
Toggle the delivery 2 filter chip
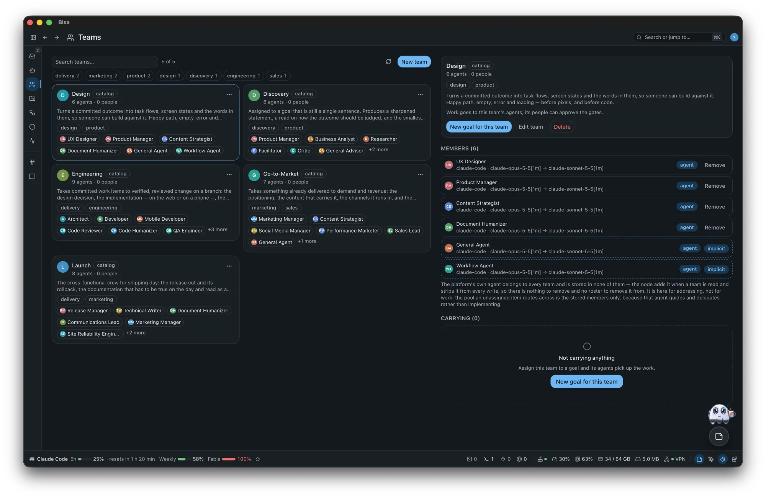pyautogui.click(x=67, y=76)
